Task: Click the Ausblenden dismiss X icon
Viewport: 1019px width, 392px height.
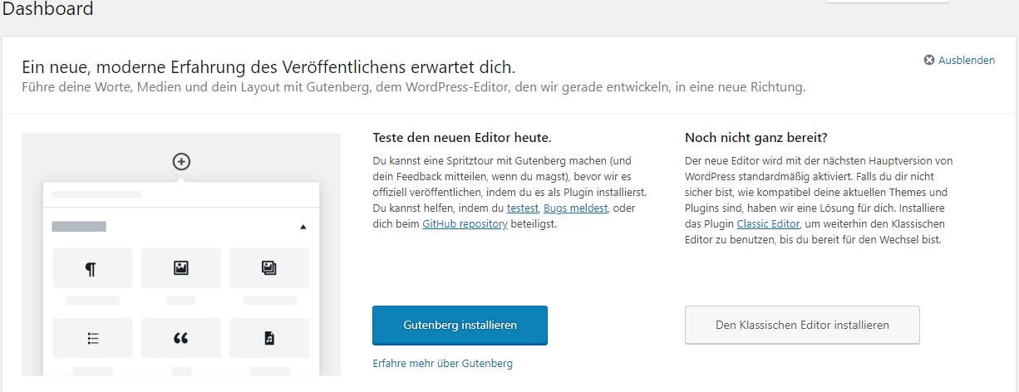Action: [929, 60]
